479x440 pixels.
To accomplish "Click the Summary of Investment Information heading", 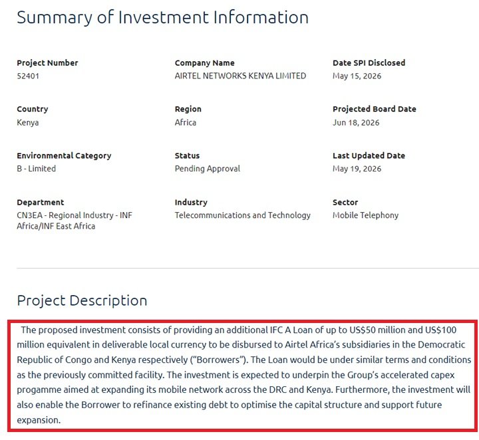I will pyautogui.click(x=162, y=18).
